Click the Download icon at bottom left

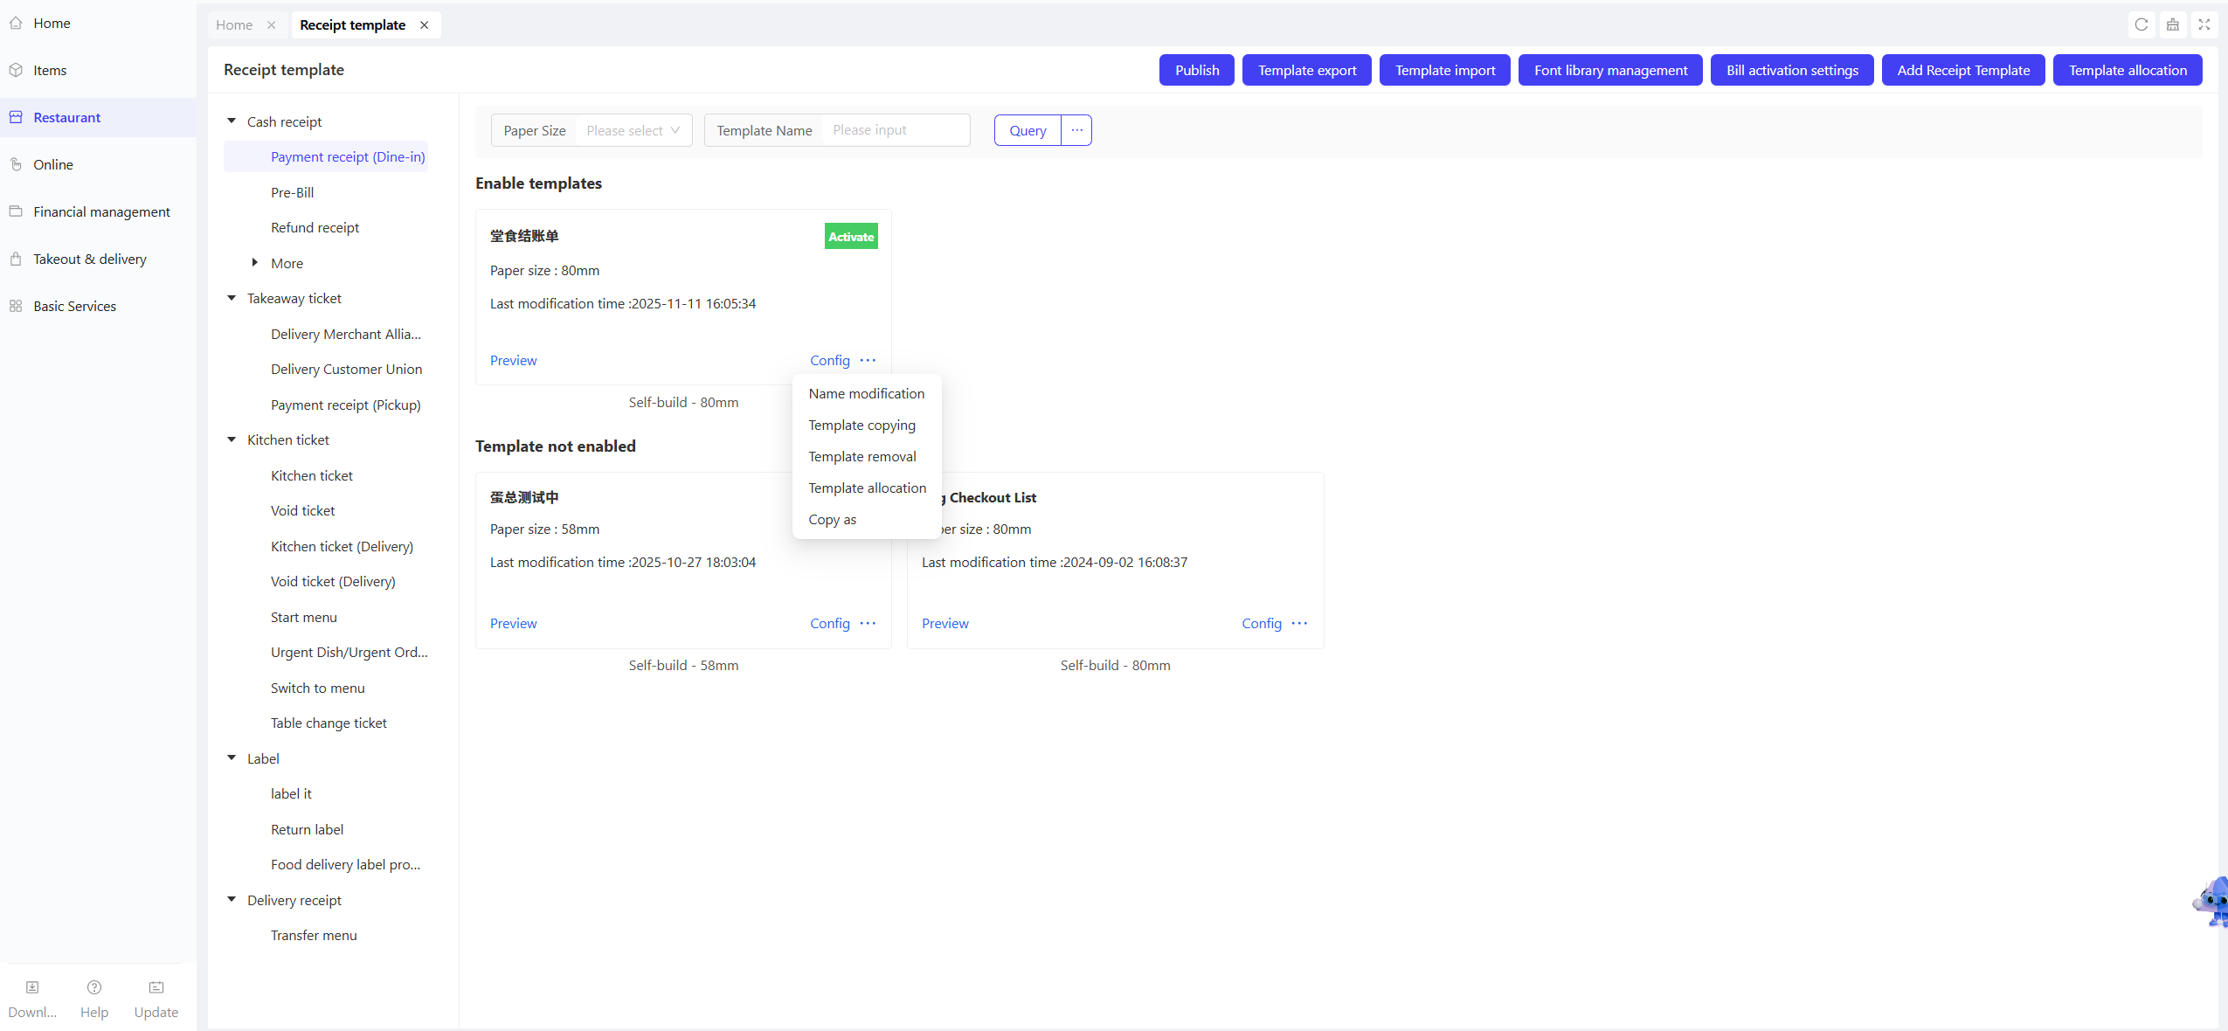[32, 987]
